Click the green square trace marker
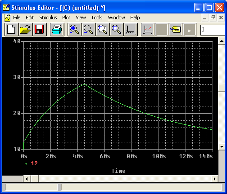The height and width of the screenshot is (194, 227). [26, 164]
